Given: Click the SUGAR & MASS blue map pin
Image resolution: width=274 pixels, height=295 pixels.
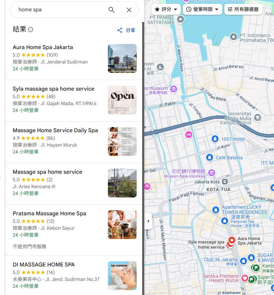Looking at the screenshot, I should pyautogui.click(x=251, y=257).
